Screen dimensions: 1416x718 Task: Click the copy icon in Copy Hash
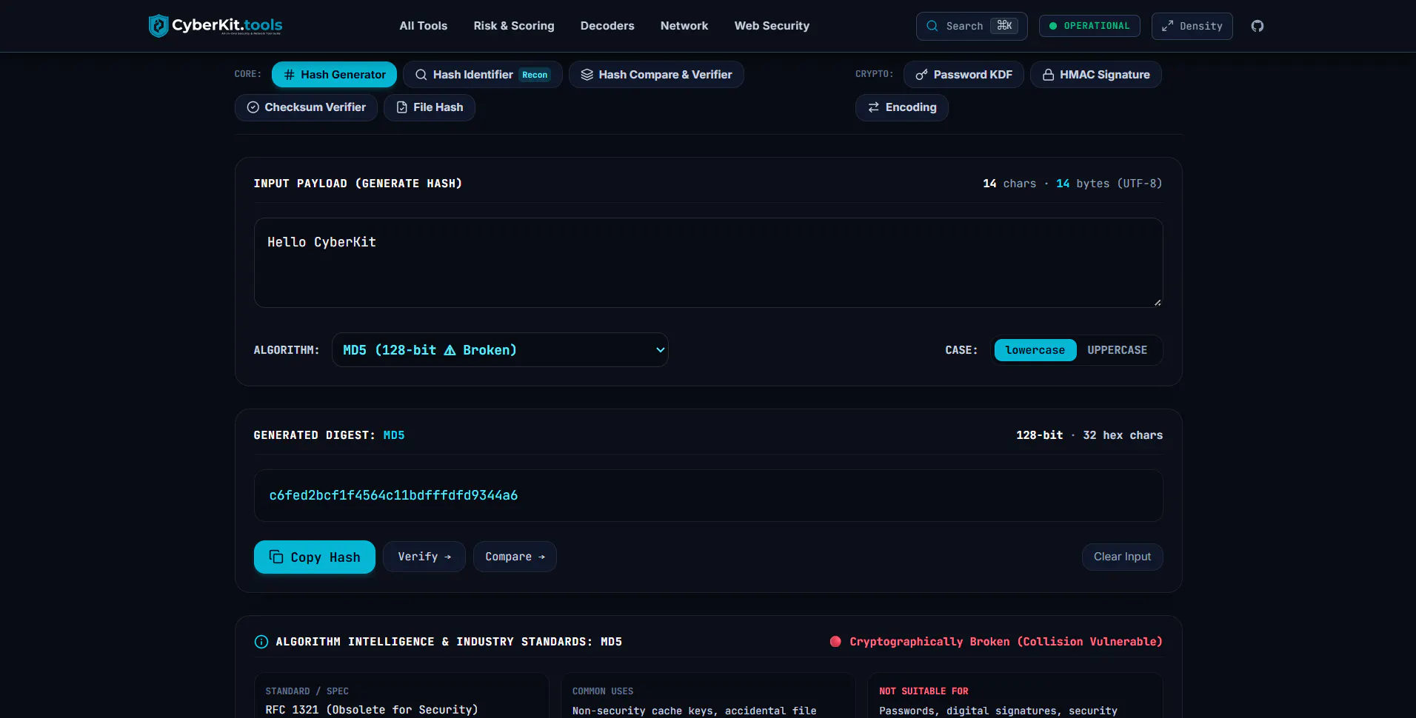(275, 557)
